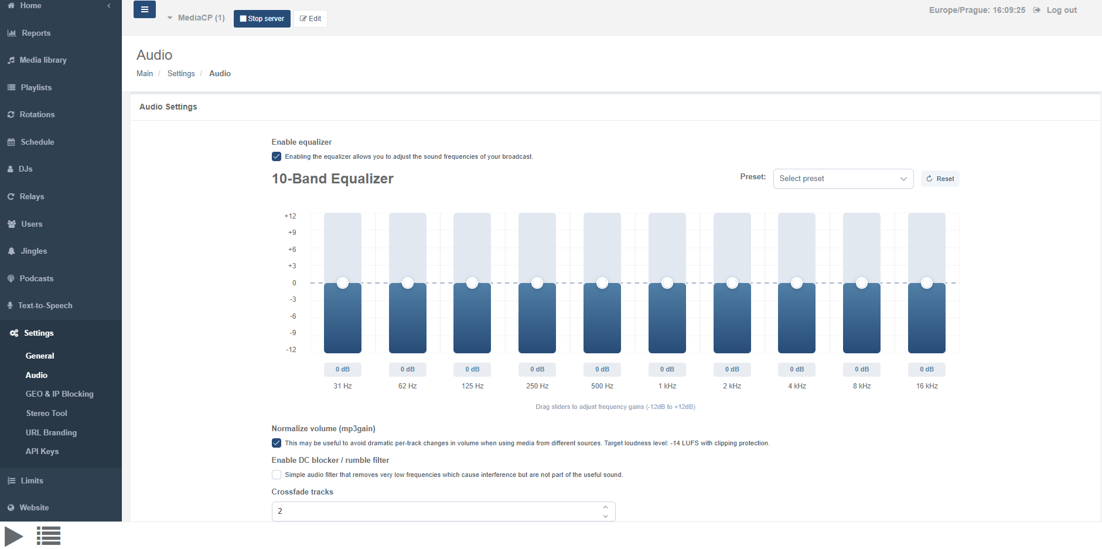
Task: Open GEO & IP Blocking settings page
Action: pos(59,394)
